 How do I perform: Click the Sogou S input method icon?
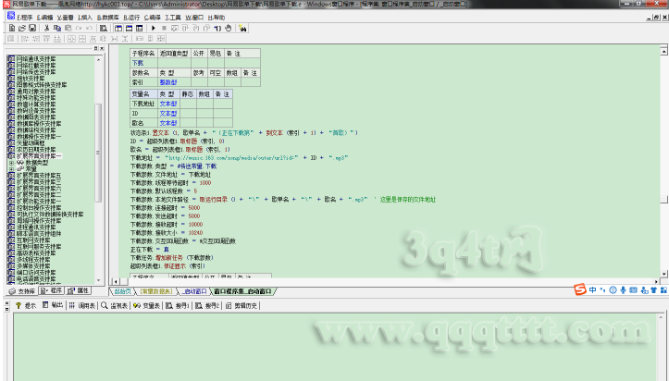point(580,289)
